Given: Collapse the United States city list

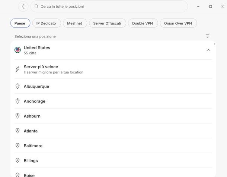Looking at the screenshot, I should click(x=208, y=50).
